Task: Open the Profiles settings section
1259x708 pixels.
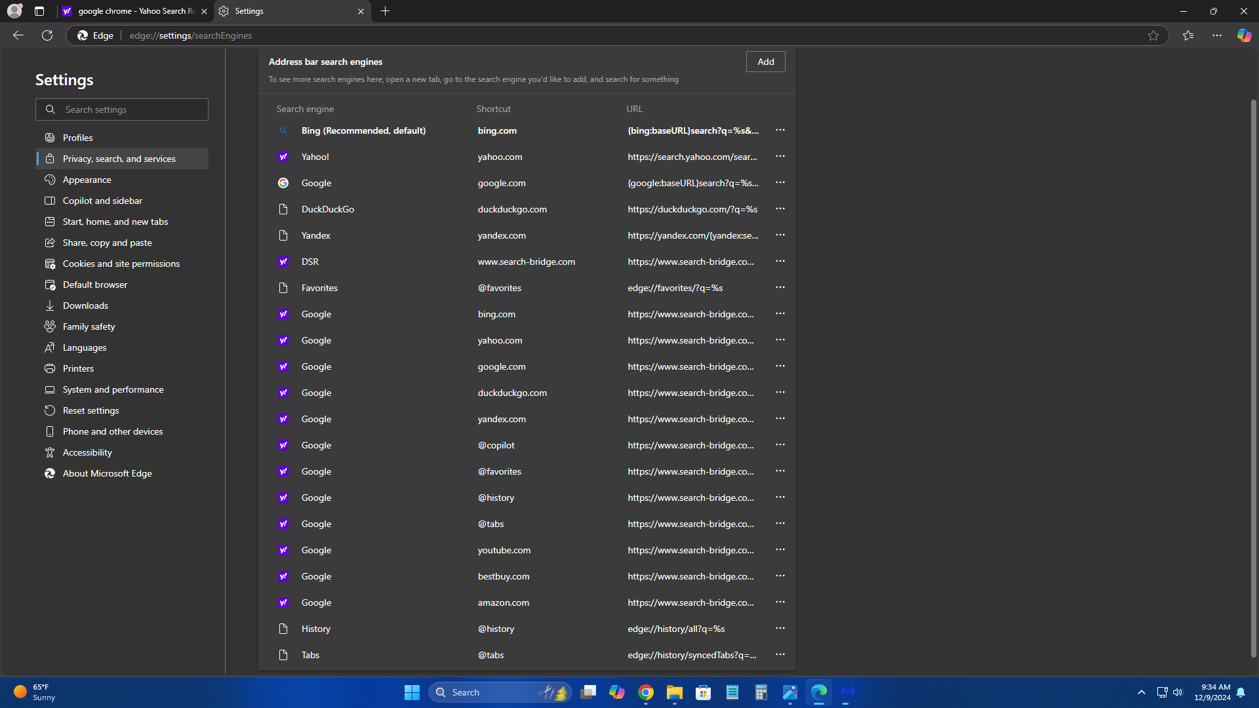Action: [x=122, y=138]
